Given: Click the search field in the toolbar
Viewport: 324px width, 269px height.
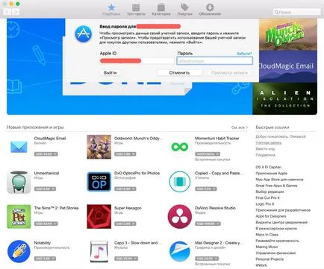Looking at the screenshot, I should pos(296,12).
